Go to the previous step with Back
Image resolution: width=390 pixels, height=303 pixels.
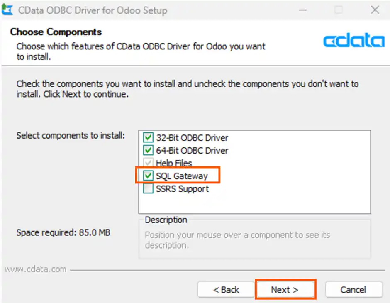click(226, 290)
